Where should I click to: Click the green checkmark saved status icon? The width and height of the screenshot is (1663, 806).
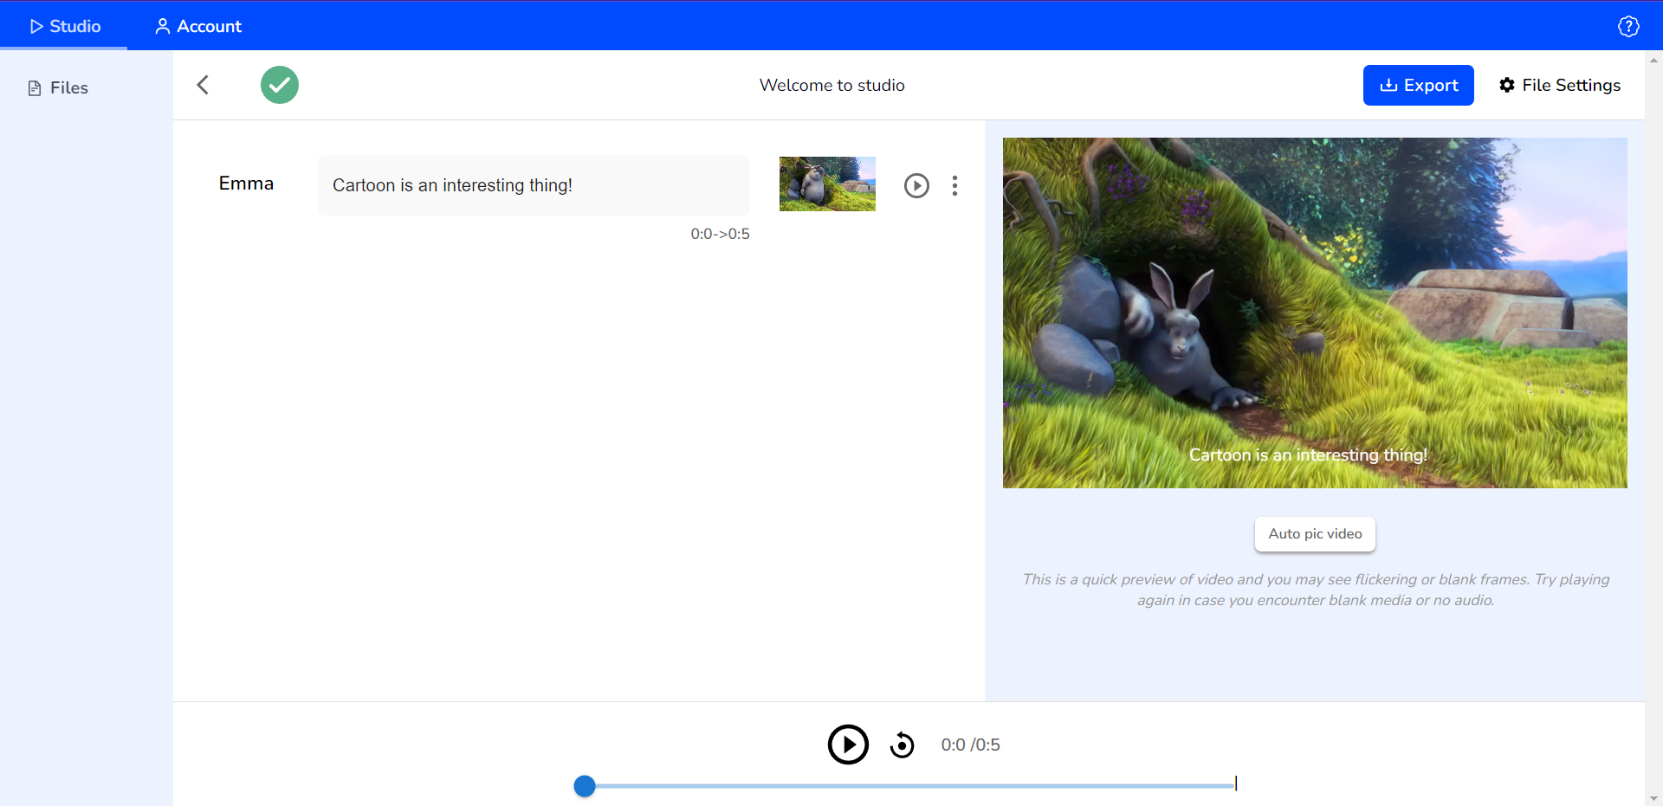click(x=280, y=85)
